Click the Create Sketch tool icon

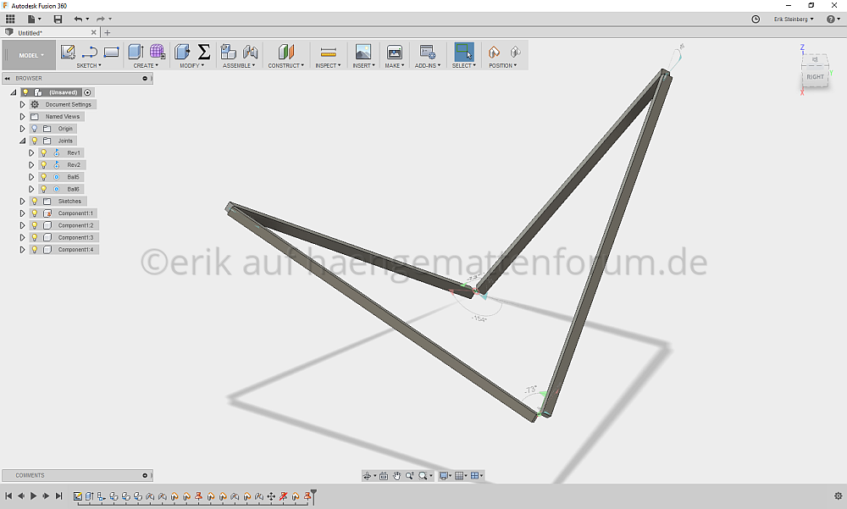(x=68, y=52)
